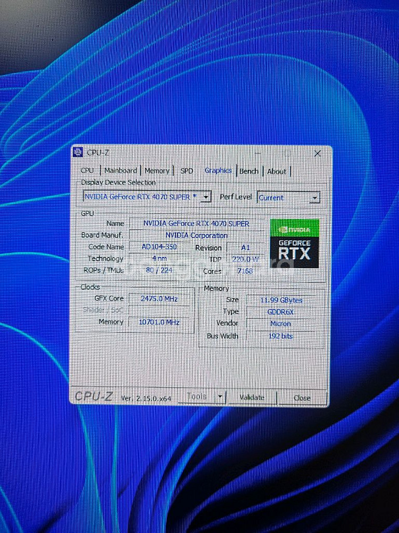Click the empty Shader / SoC field

(x=159, y=310)
